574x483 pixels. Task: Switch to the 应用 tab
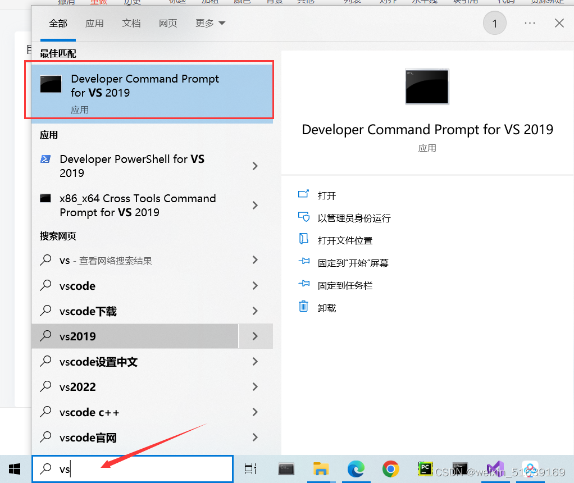pyautogui.click(x=94, y=23)
